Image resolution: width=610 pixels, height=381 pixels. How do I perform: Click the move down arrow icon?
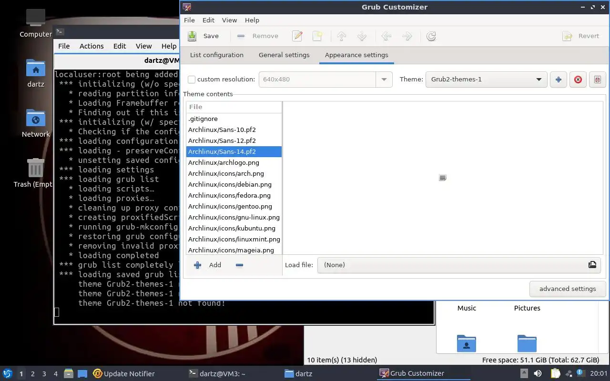click(x=362, y=36)
